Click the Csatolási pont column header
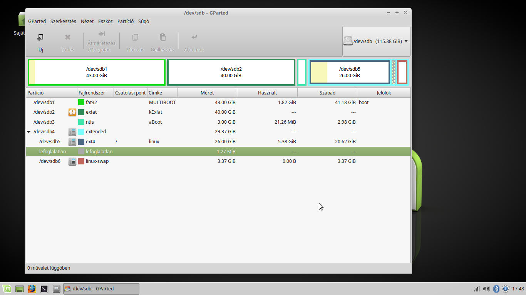526x295 pixels. click(x=131, y=93)
